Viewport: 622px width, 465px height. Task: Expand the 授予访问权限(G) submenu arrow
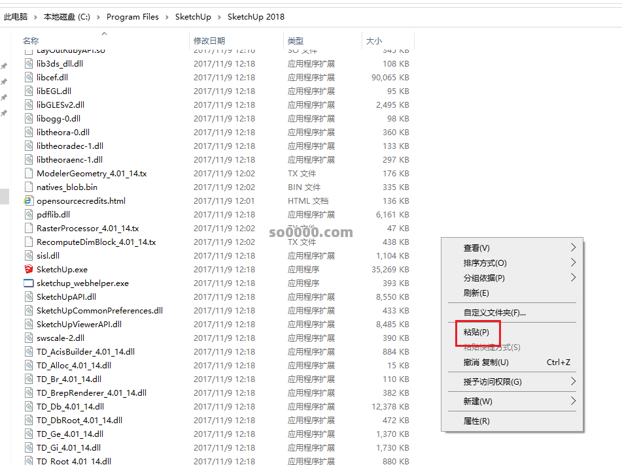573,381
